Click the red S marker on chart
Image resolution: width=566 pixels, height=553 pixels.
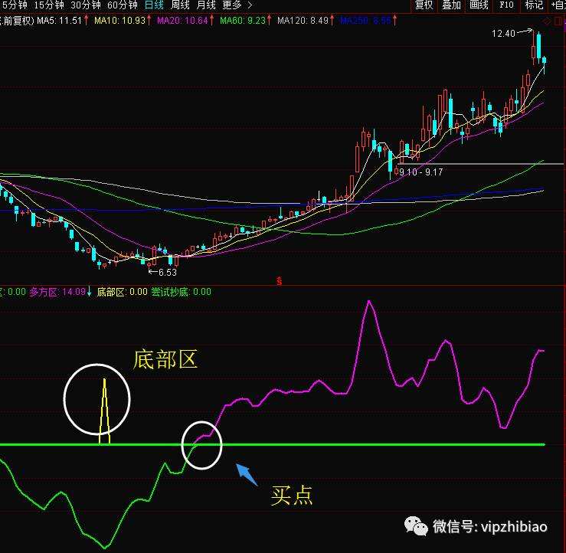pos(280,280)
